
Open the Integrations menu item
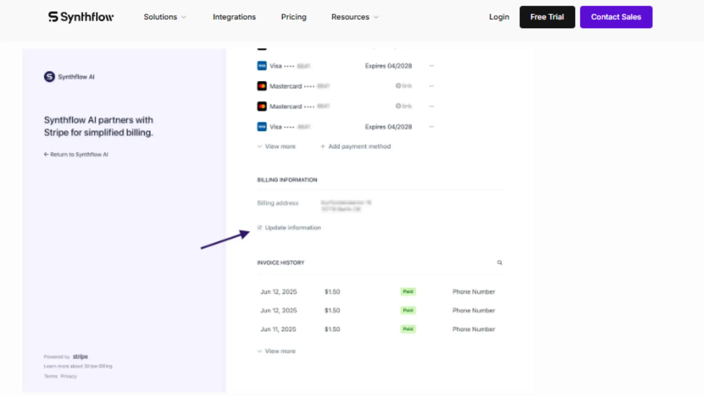click(x=234, y=17)
